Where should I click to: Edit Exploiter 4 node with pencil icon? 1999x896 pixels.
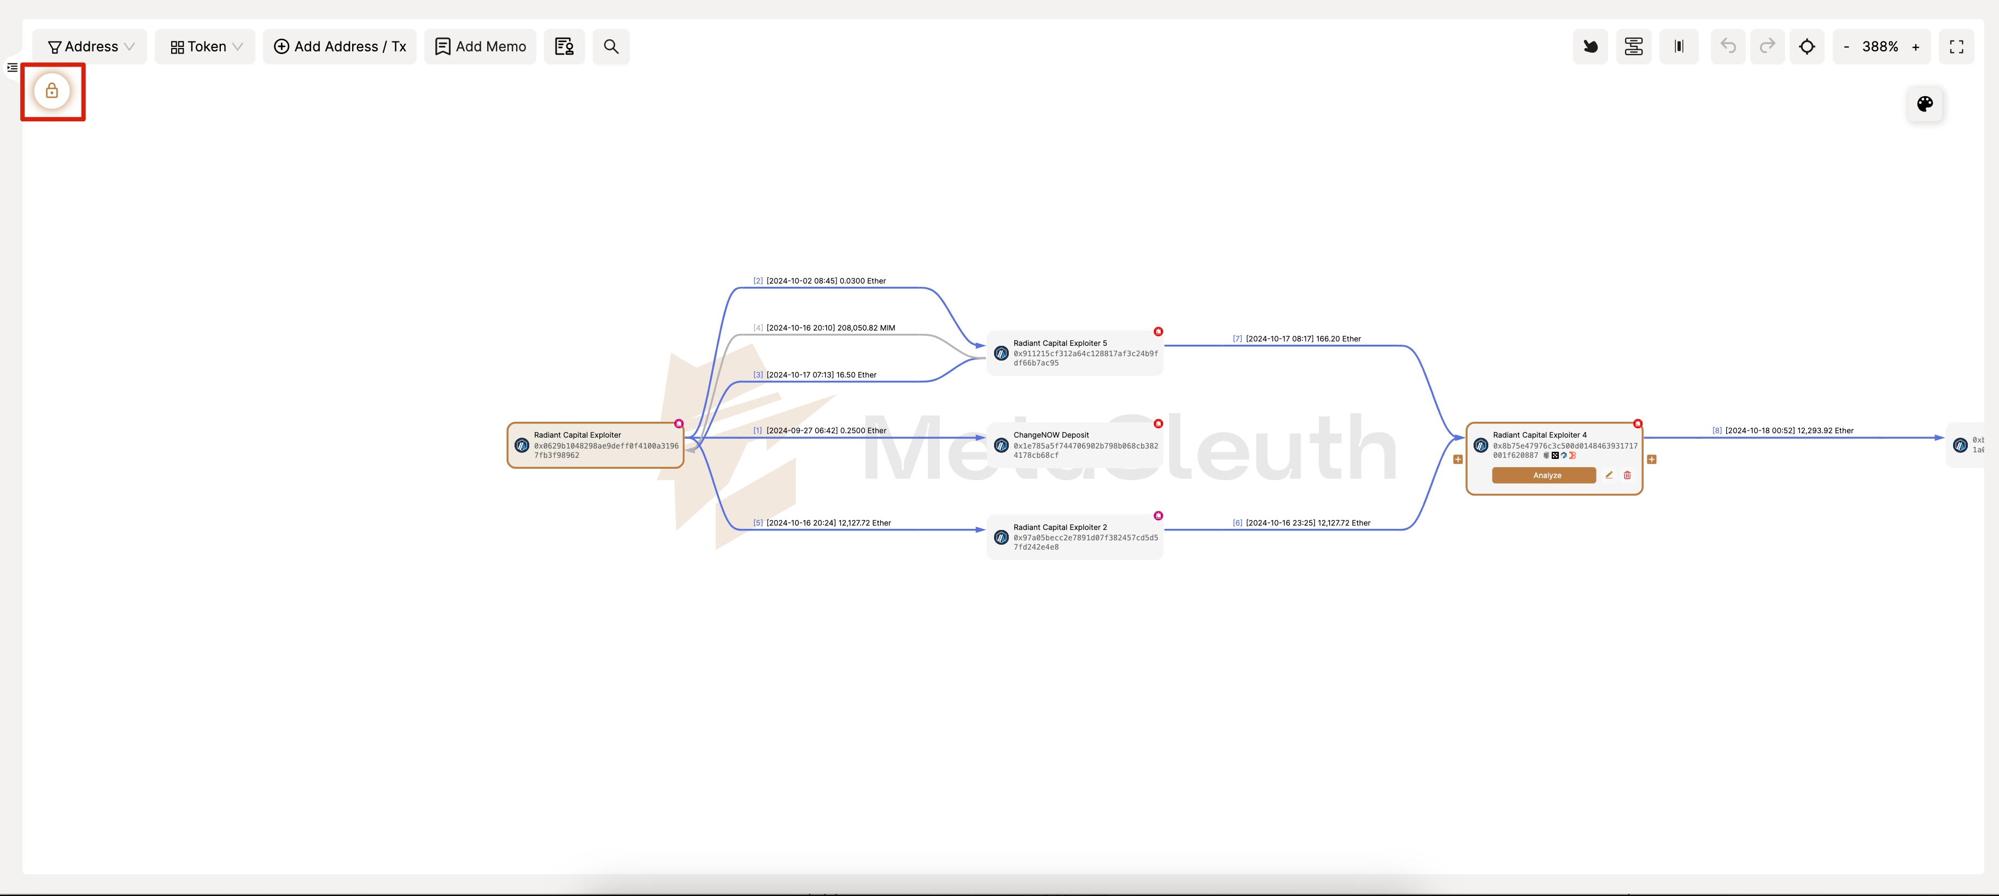pyautogui.click(x=1609, y=475)
